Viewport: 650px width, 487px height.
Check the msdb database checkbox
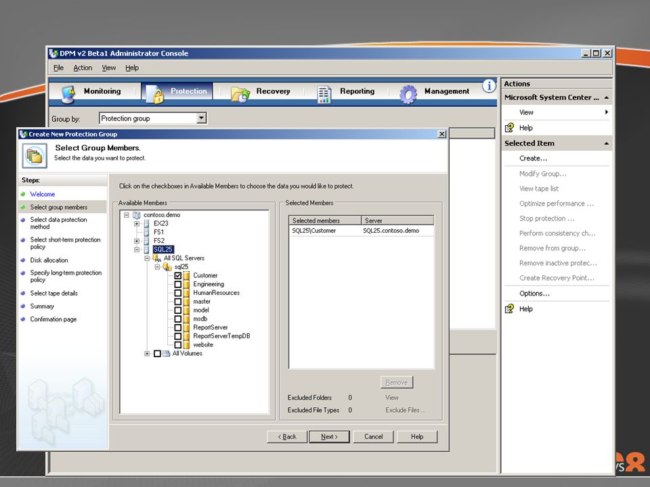click(178, 319)
